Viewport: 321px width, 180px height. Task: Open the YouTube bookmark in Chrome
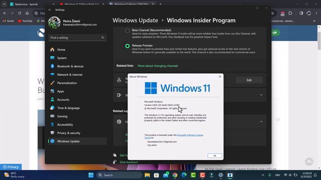tap(25, 21)
